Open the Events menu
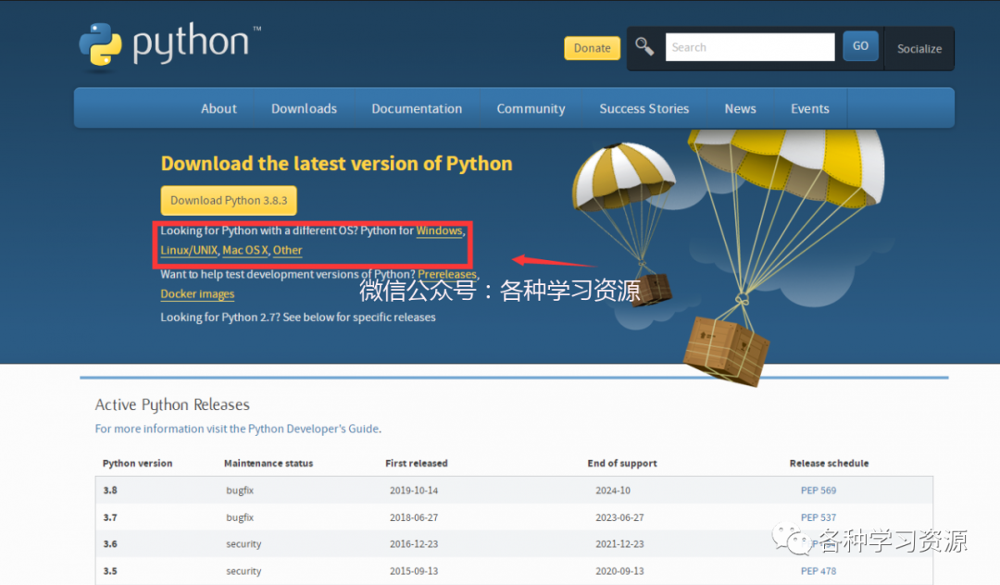Screen dimensions: 1000x585 click(x=810, y=108)
